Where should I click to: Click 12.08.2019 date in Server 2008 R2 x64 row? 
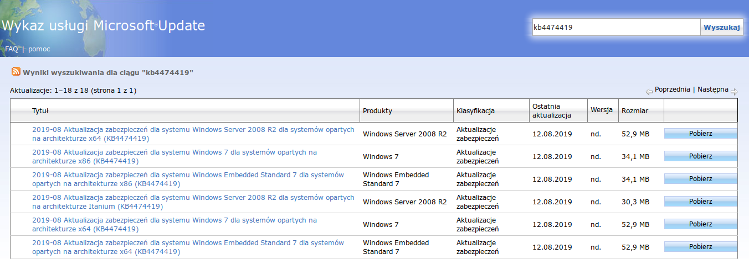click(x=552, y=134)
